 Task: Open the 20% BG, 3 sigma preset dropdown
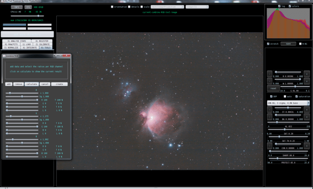(288, 103)
